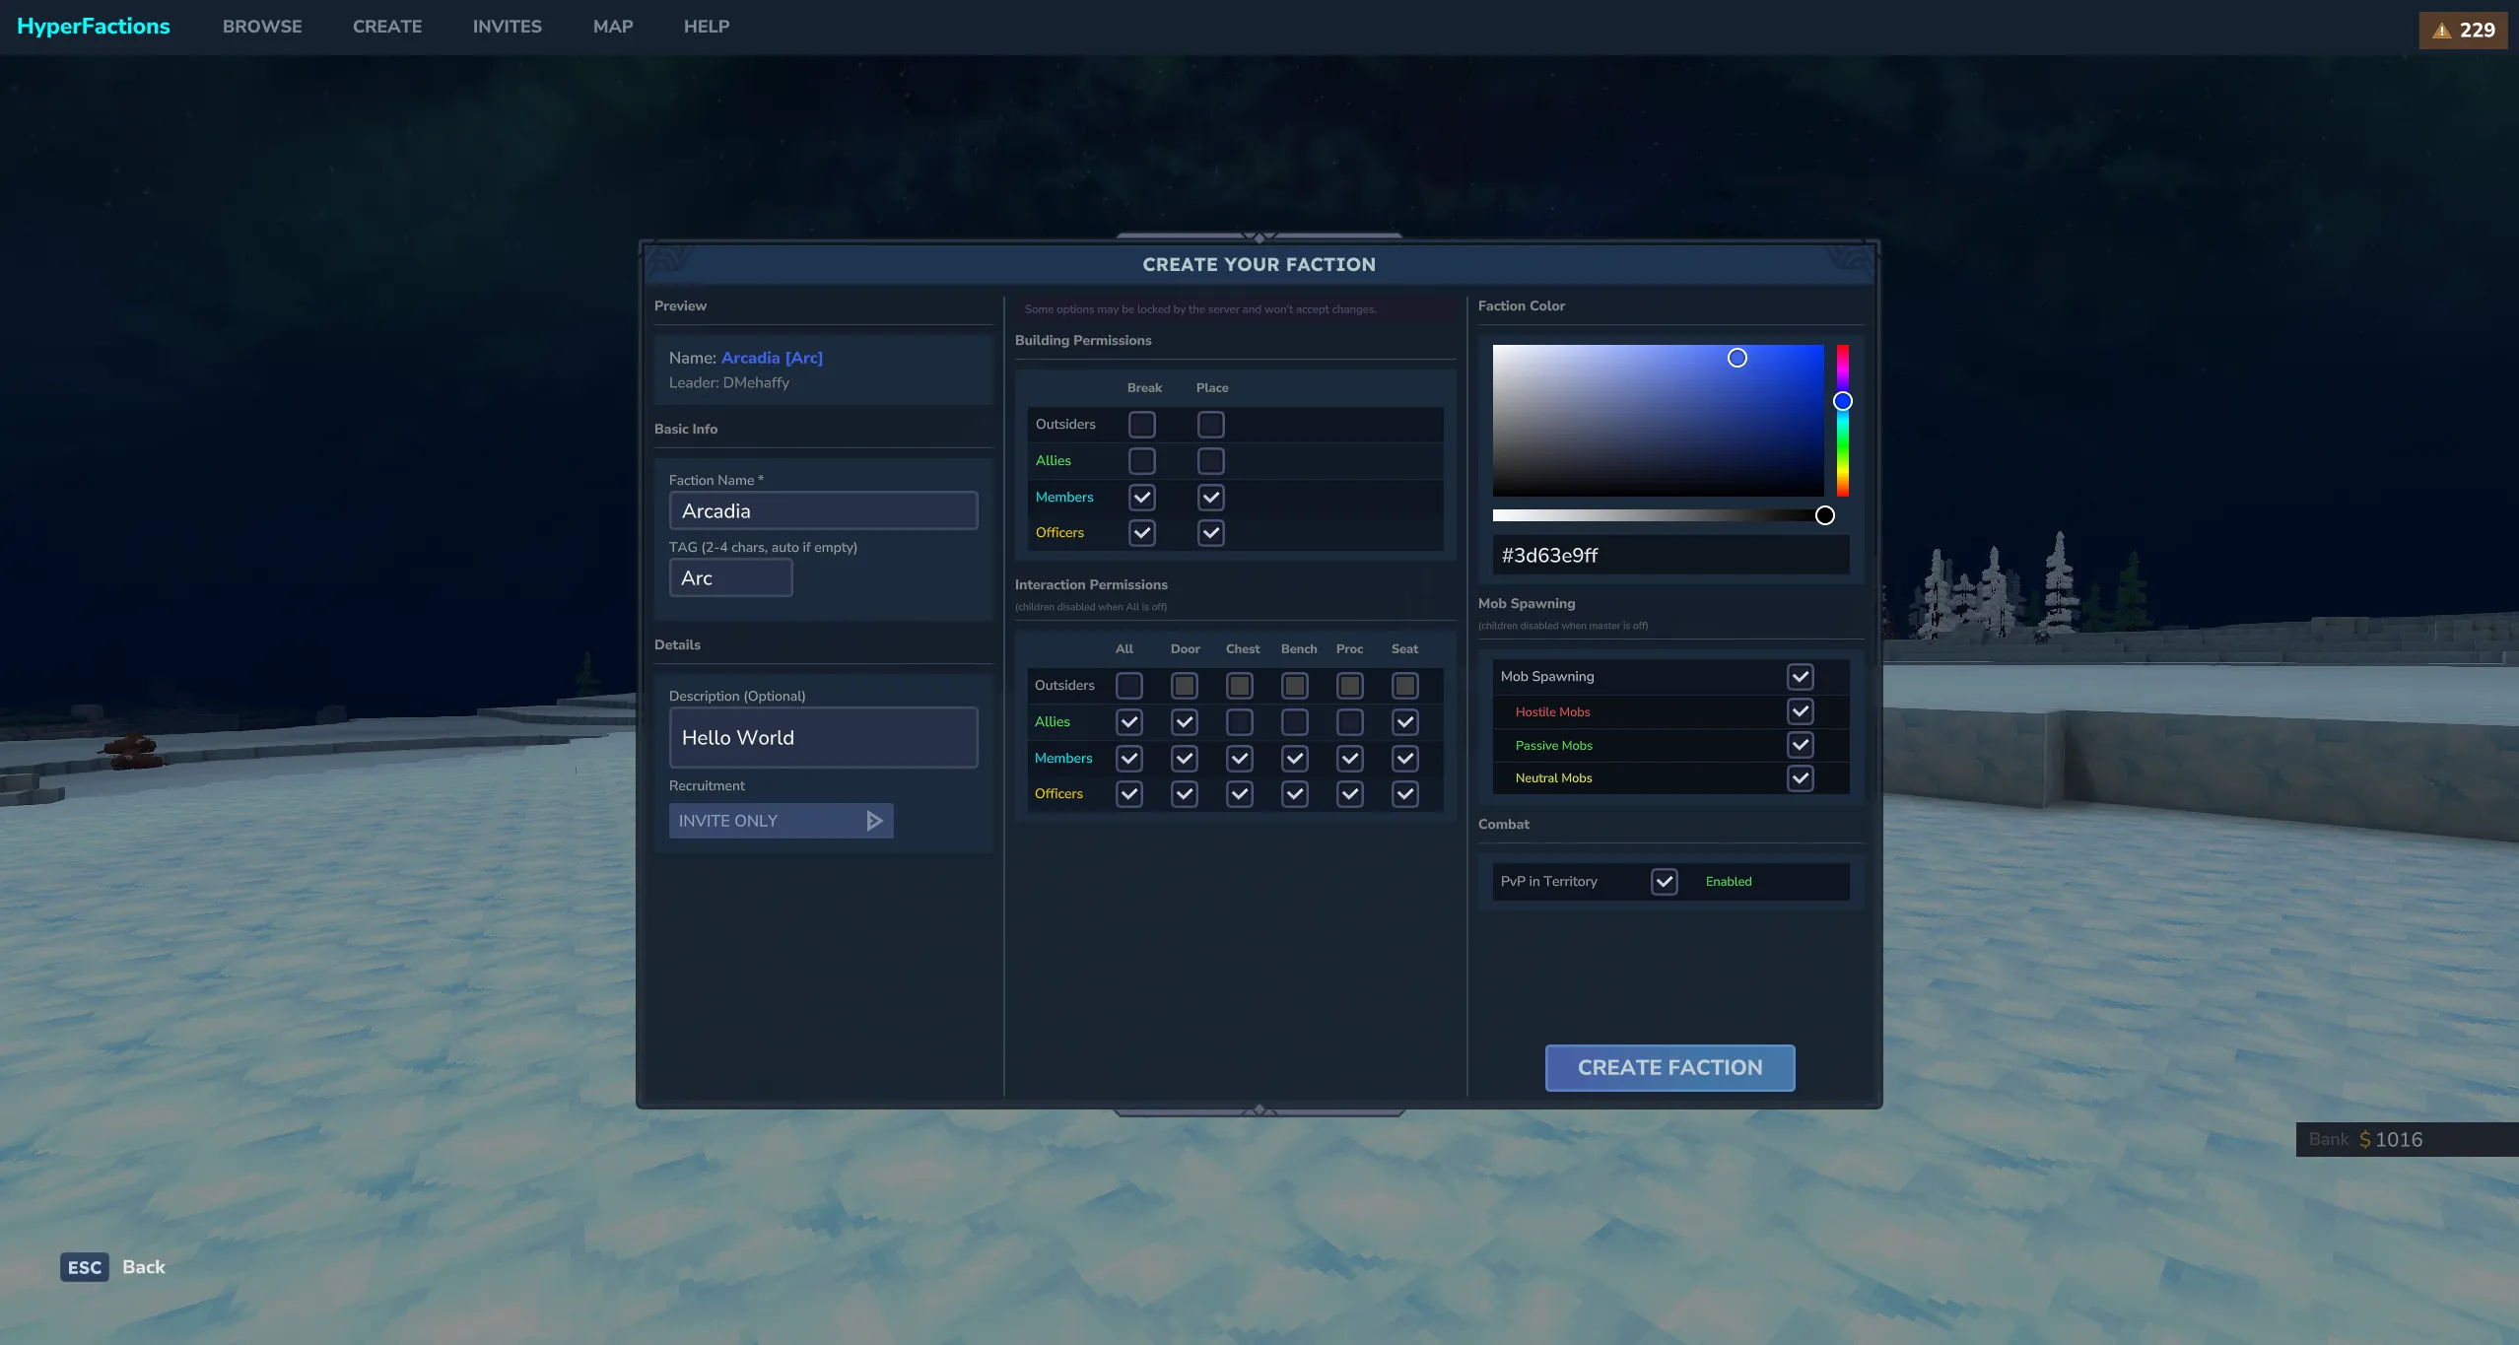The image size is (2519, 1345).
Task: Click the opacity slider below color picker
Action: pyautogui.click(x=1659, y=515)
